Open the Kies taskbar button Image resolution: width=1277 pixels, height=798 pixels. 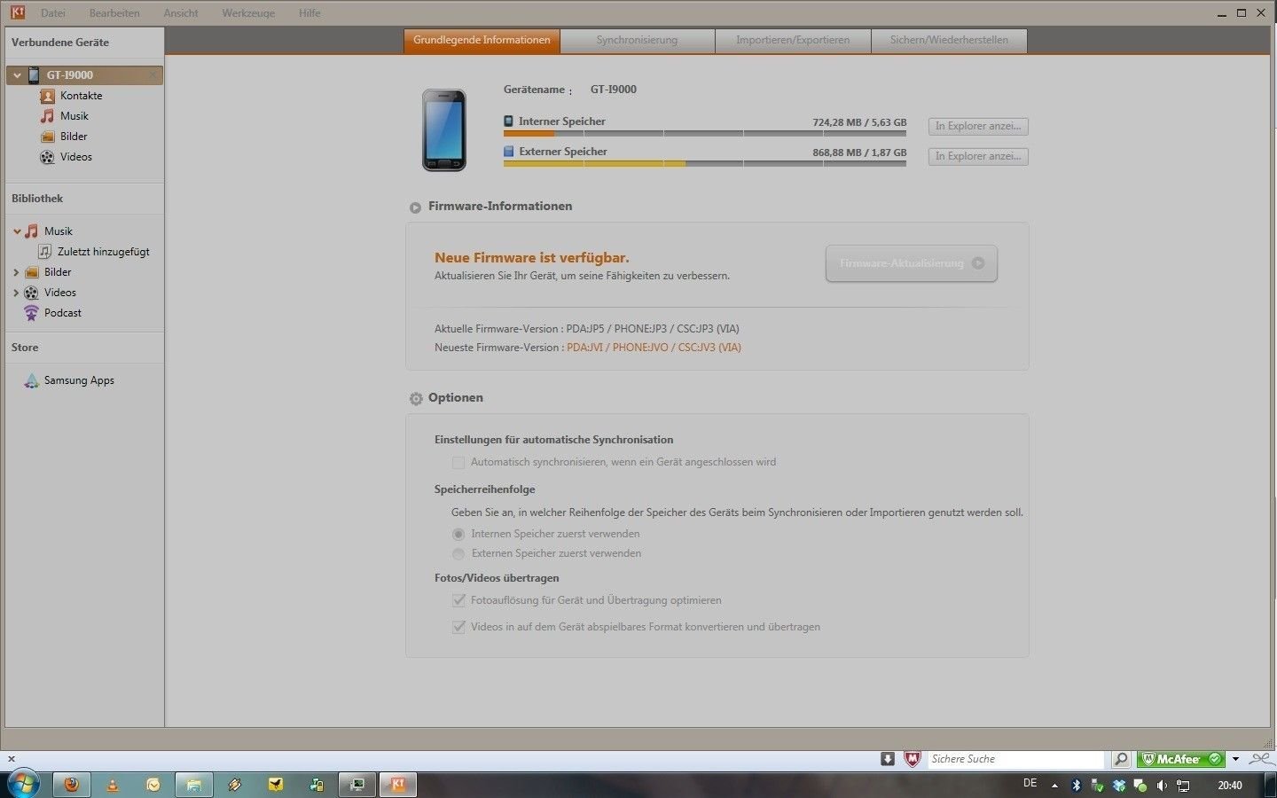(x=398, y=785)
